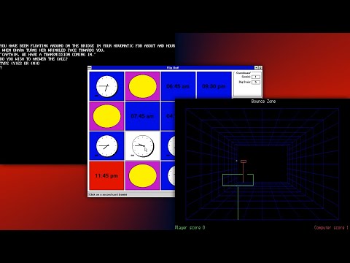This screenshot has width=350, height=263.
Task: Pick yellow oval card beside 11:45 pm
Action: [x=142, y=175]
